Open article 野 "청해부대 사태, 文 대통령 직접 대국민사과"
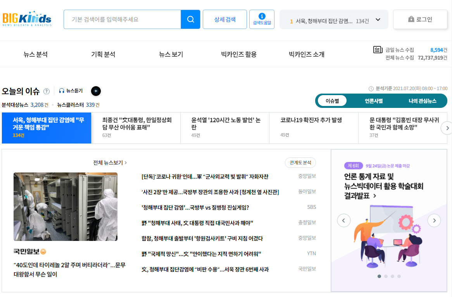The width and height of the screenshot is (452, 297). coord(197,223)
